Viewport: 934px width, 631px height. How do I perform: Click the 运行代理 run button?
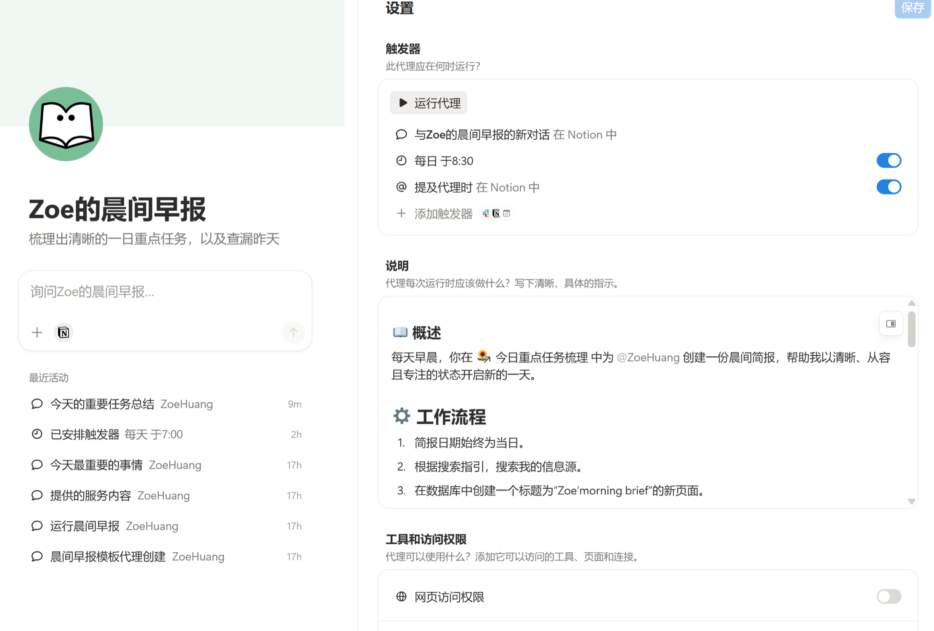[x=429, y=103]
